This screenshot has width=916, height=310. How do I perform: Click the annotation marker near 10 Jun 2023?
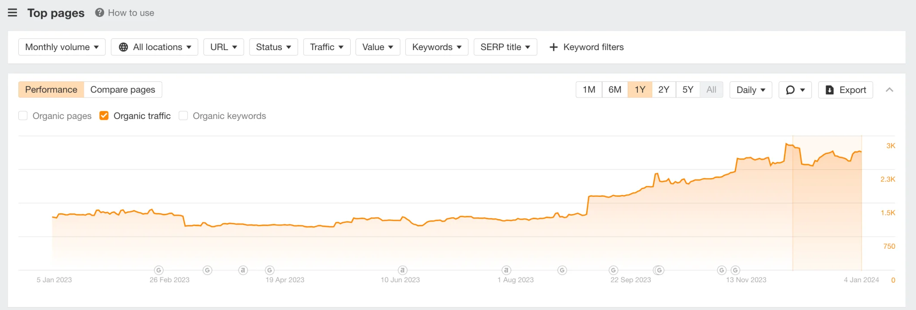point(403,270)
